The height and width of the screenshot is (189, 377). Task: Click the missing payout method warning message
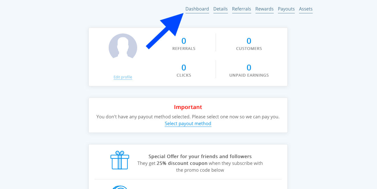click(x=188, y=117)
